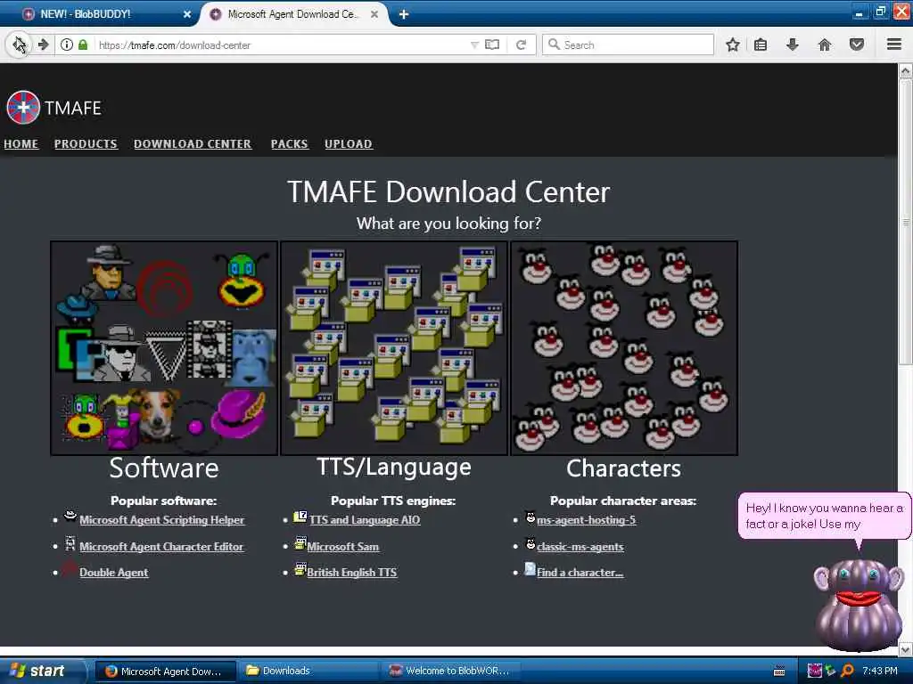Image resolution: width=913 pixels, height=684 pixels.
Task: Open the HOME navigation item
Action: tap(21, 143)
